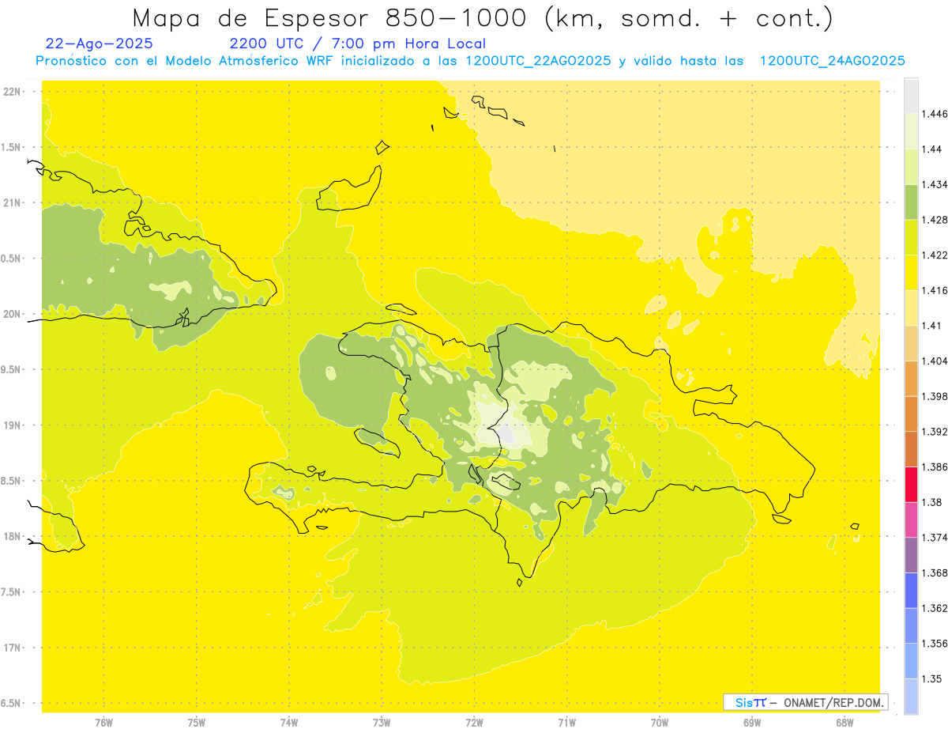Pick the blue legend swatch between 1.368 and 1.362

[x=911, y=590]
